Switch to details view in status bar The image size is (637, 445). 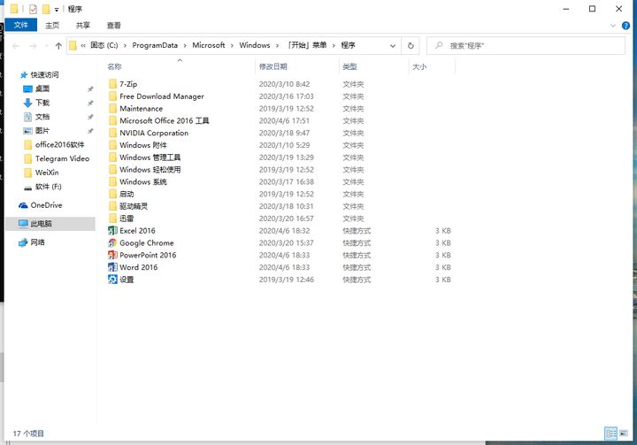tap(610, 433)
